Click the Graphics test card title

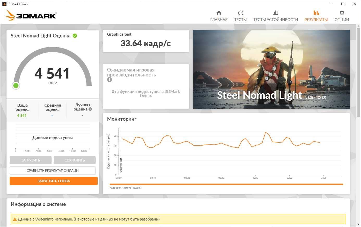click(119, 34)
